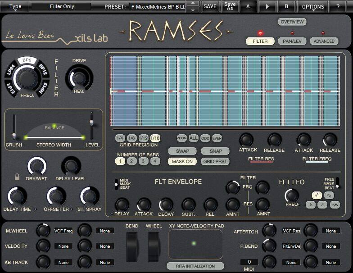Viewport: 353px width, 273px height.
Task: Open the AFTERTCH VCF Res destination selector
Action: pos(291,231)
